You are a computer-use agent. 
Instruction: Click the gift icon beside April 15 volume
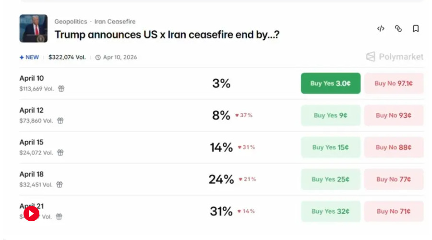pos(60,153)
